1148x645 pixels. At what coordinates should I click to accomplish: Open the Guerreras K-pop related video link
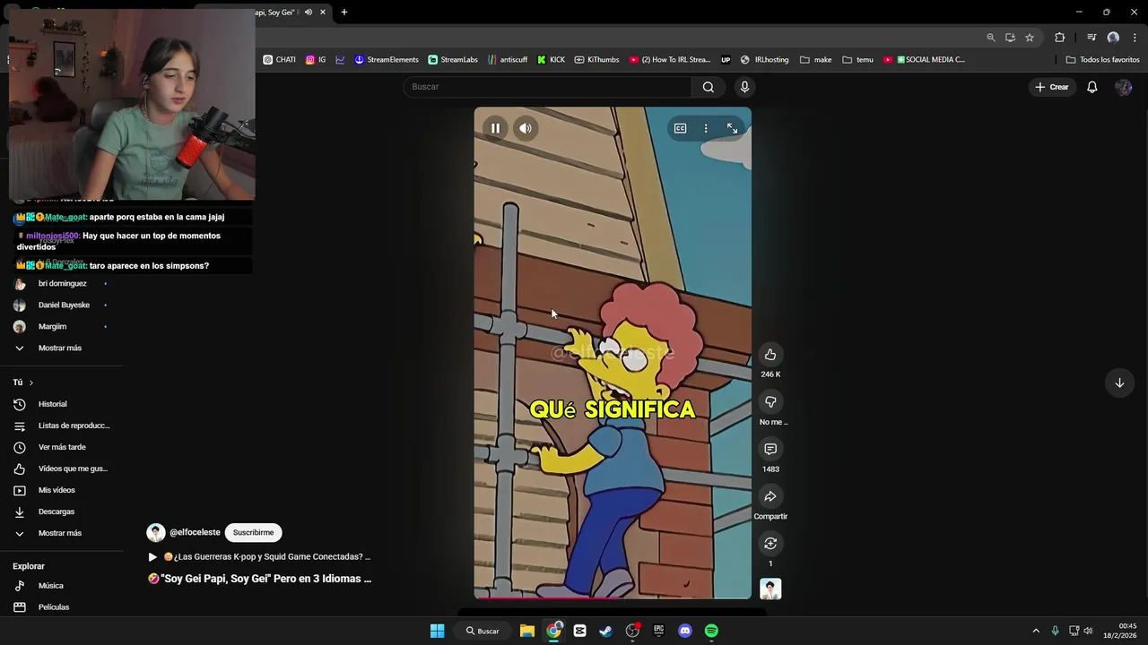coord(267,557)
